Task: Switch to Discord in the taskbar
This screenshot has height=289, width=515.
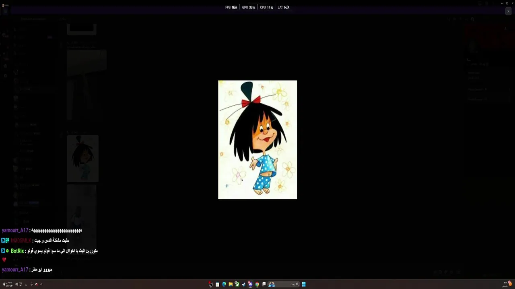Action: (250, 284)
